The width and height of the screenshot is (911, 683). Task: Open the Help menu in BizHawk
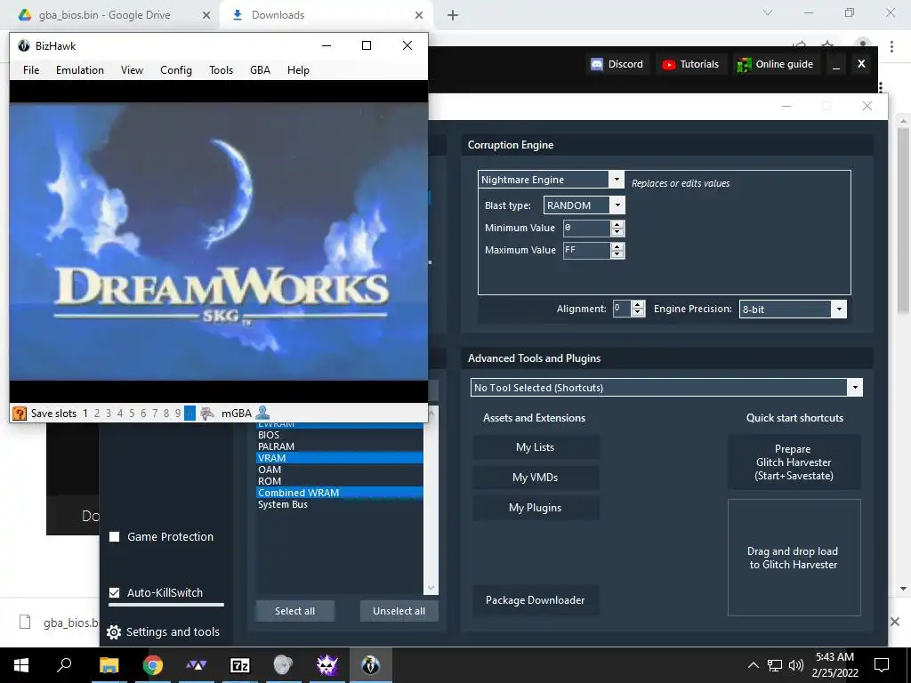pos(298,70)
